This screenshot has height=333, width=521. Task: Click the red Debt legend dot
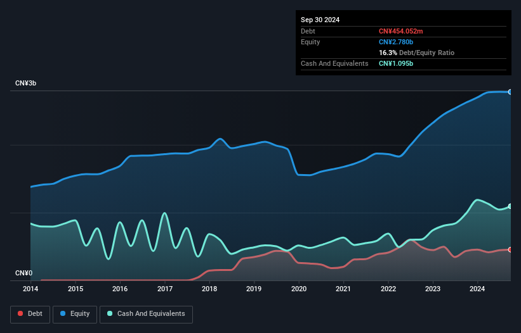(x=20, y=313)
